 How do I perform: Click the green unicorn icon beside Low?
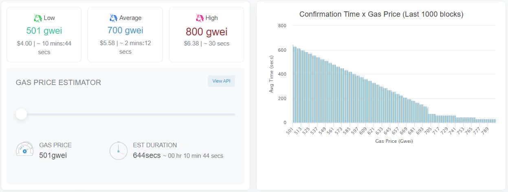[x=38, y=18]
